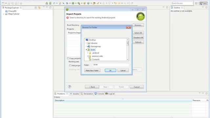Screen dimensions: 210x118
Task: Click the Open Type folder toolbar icon
Action: point(94,3)
